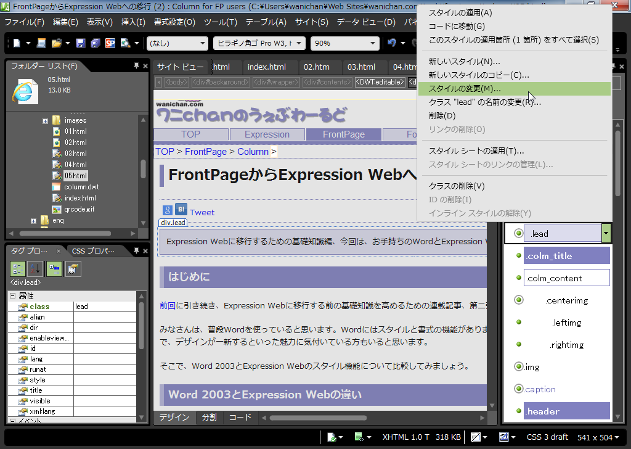Select 05.html in Folder List
Screen dimensions: 631x449
click(76, 176)
